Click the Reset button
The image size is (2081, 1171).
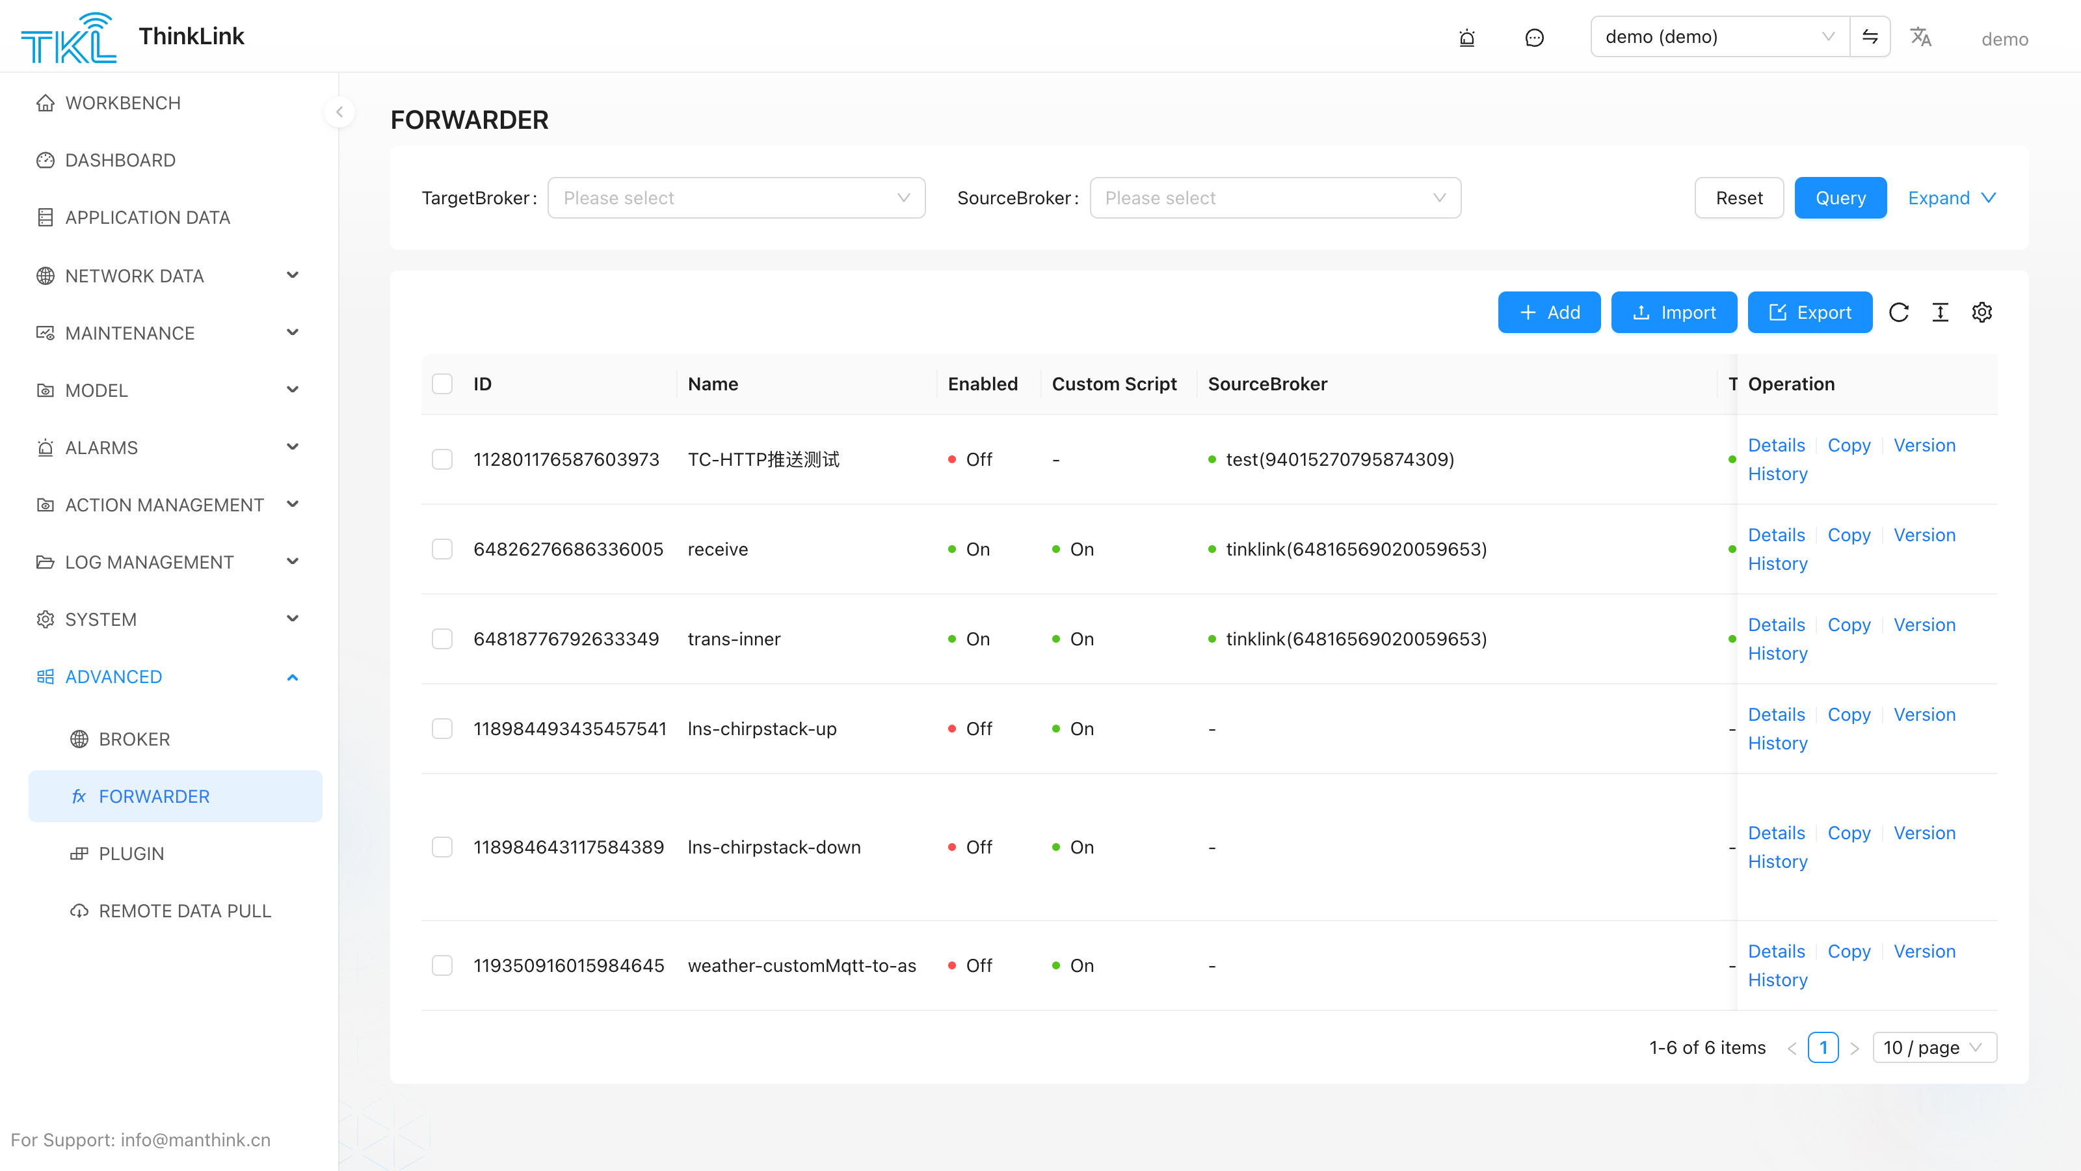(1738, 198)
